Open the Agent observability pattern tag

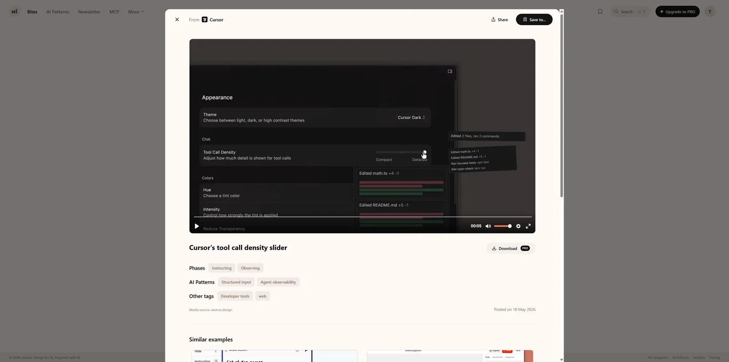coord(278,282)
